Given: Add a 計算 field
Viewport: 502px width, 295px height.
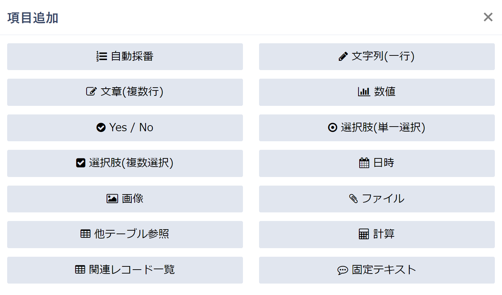Looking at the screenshot, I should pos(376,234).
